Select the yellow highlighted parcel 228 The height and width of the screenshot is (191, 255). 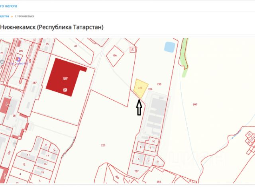(x=141, y=88)
